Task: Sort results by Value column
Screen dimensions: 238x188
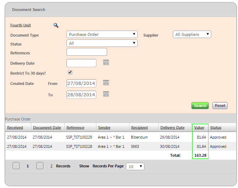Action: [199, 128]
